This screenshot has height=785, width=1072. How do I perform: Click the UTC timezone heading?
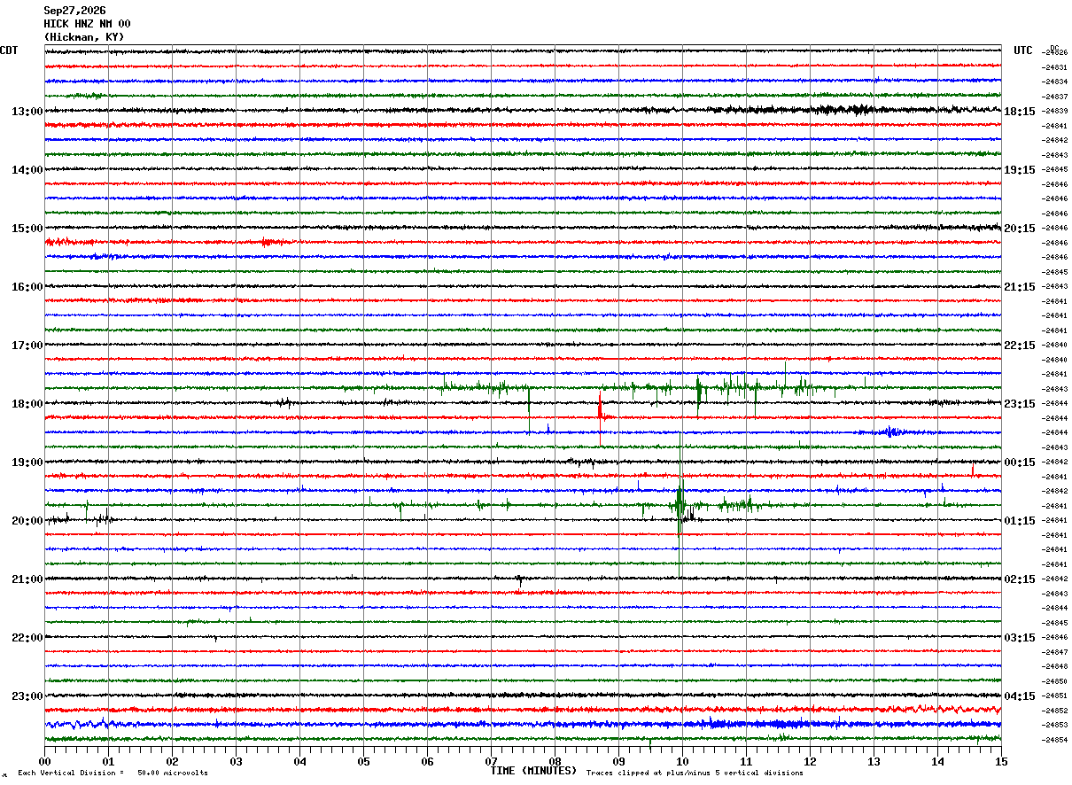1023,51
